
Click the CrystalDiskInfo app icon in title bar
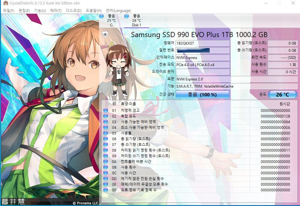pyautogui.click(x=6, y=3)
